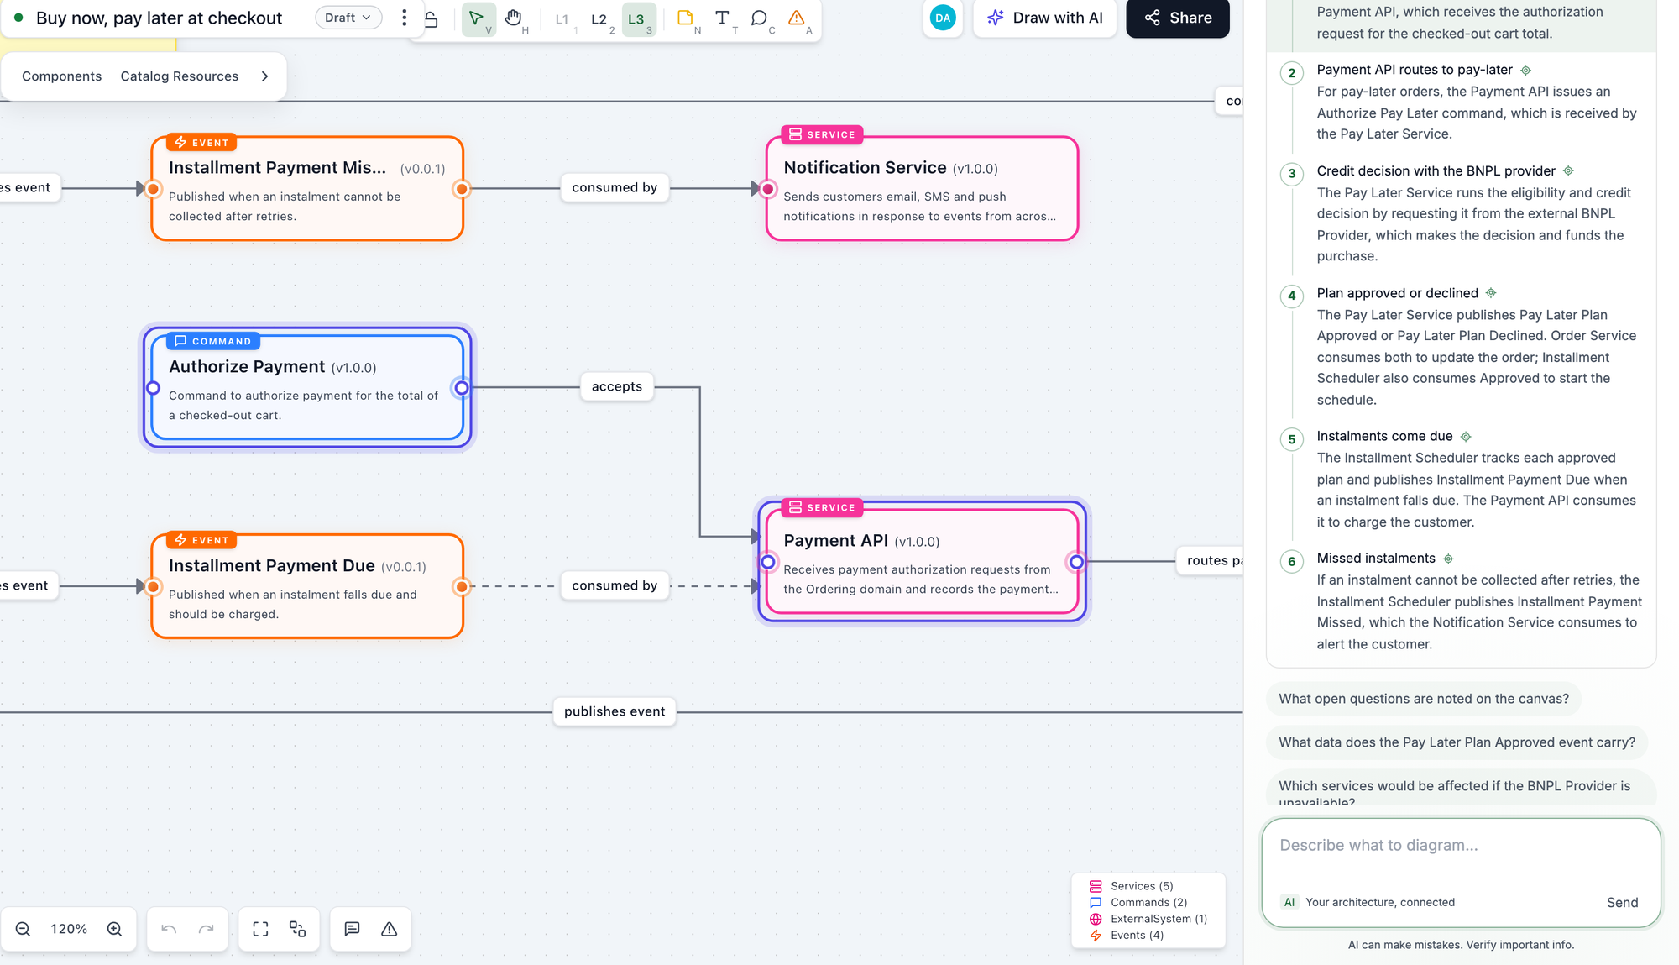Screen dimensions: 1679x965
Task: Click focus icon beside 'Missed instalments'
Action: 1448,559
